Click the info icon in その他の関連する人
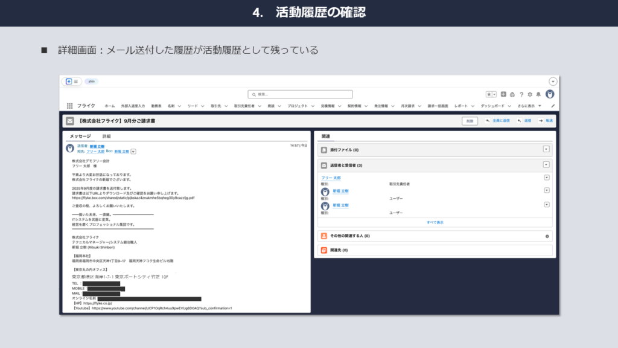This screenshot has height=348, width=618. (547, 236)
